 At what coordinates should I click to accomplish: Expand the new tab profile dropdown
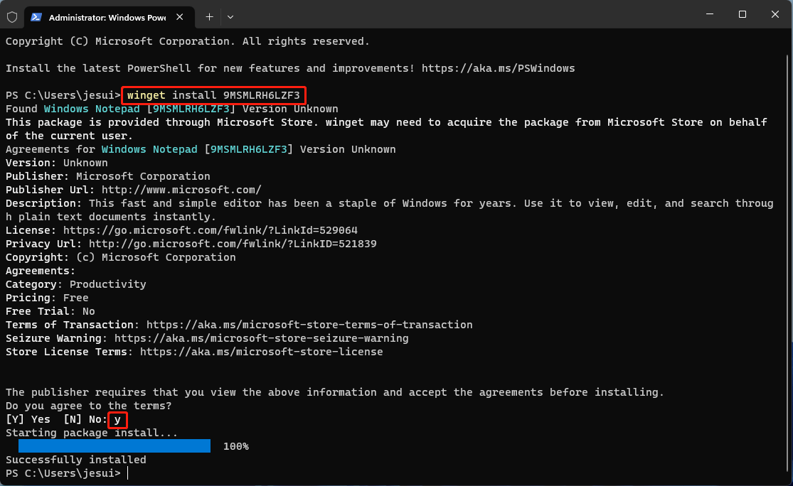tap(230, 17)
